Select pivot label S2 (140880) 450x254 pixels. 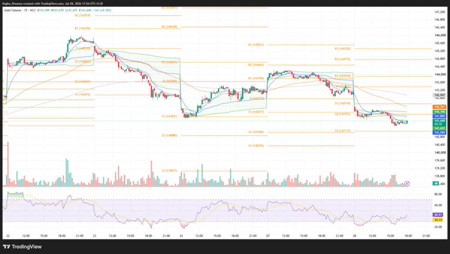(x=169, y=136)
